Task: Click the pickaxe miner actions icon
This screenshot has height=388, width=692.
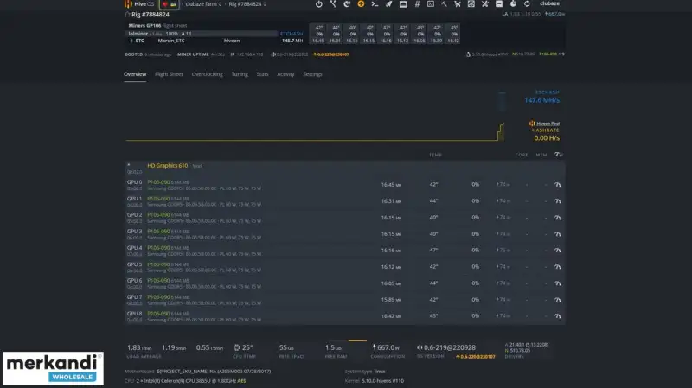Action: pos(444,4)
